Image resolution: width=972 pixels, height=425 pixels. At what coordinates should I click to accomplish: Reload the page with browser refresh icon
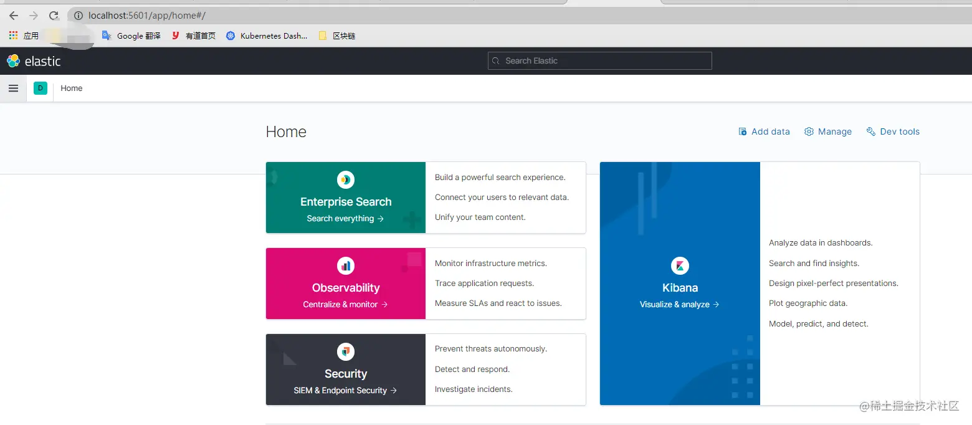[x=54, y=16]
